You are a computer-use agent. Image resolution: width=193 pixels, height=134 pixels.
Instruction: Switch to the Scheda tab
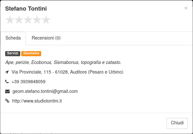click(13, 38)
